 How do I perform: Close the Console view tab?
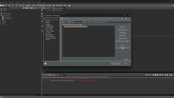(x=64, y=75)
